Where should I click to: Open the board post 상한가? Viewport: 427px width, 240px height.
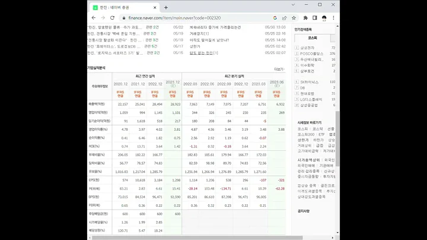[x=195, y=46]
